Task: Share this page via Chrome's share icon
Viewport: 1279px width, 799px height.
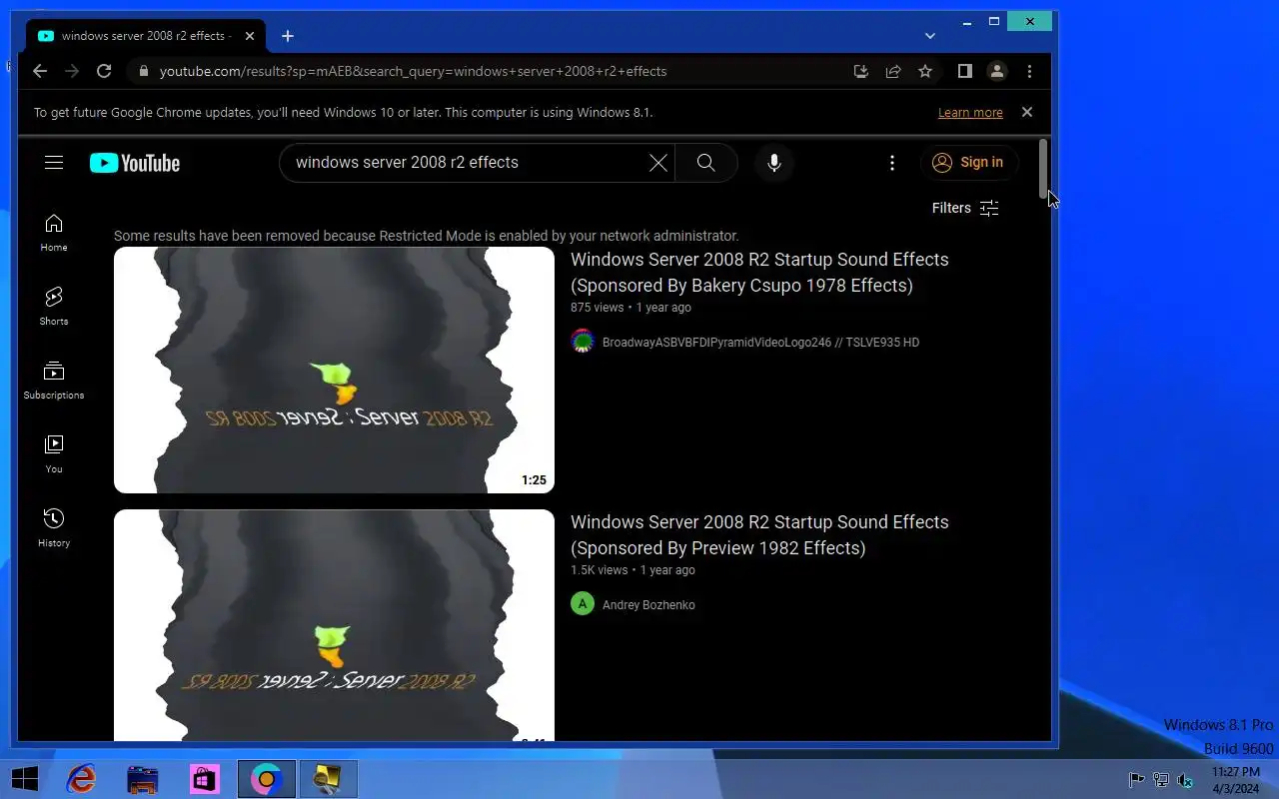Action: (x=893, y=71)
